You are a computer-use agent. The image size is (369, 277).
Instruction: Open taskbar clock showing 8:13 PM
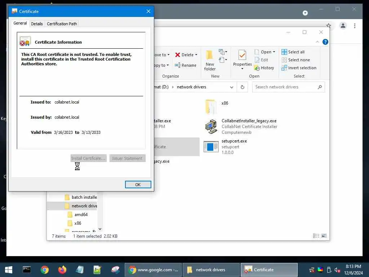point(354,270)
